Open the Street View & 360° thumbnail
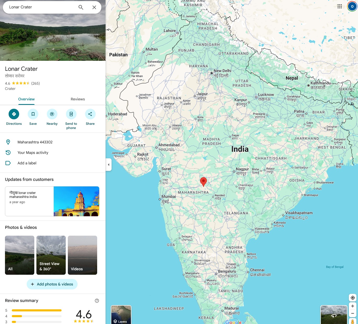358x324 pixels. click(x=51, y=255)
